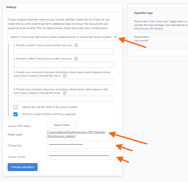Viewport: 188px width, 182px height.
Task: Click info icon beside prefix question
Action: pyautogui.click(x=76, y=45)
